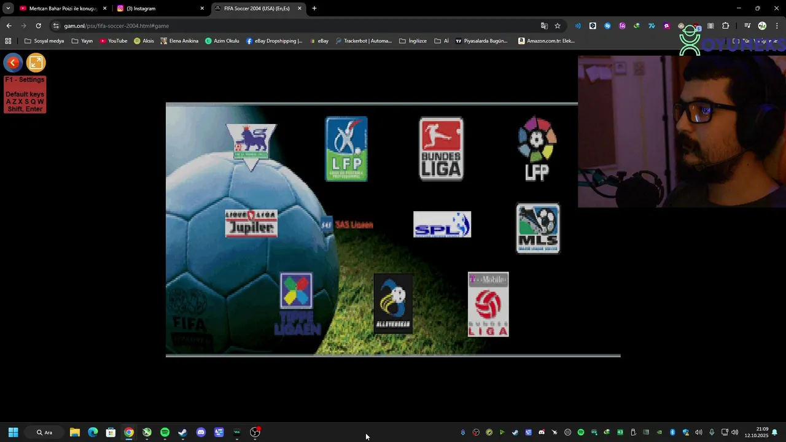
Task: Open the YouTube bookmark
Action: (114, 41)
